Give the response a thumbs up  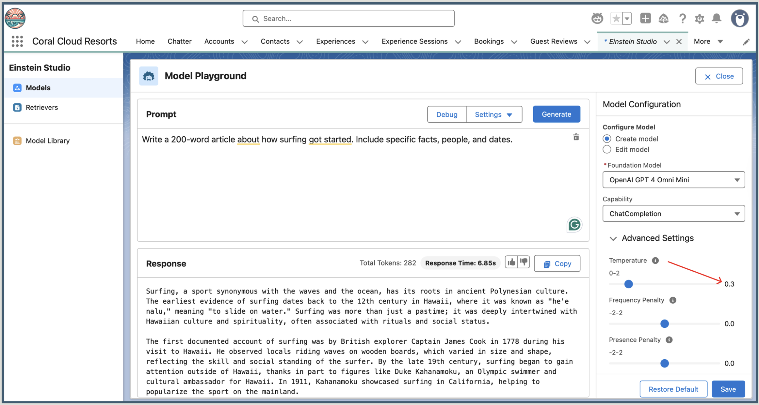(x=511, y=262)
